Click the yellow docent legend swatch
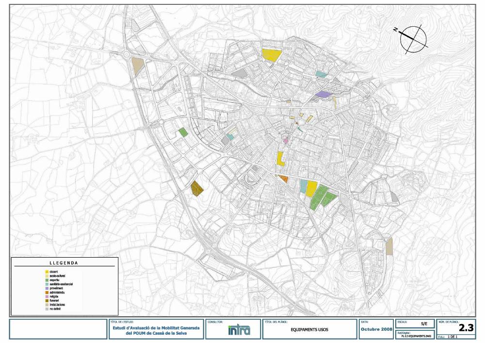The width and height of the screenshot is (485, 343). click(47, 271)
